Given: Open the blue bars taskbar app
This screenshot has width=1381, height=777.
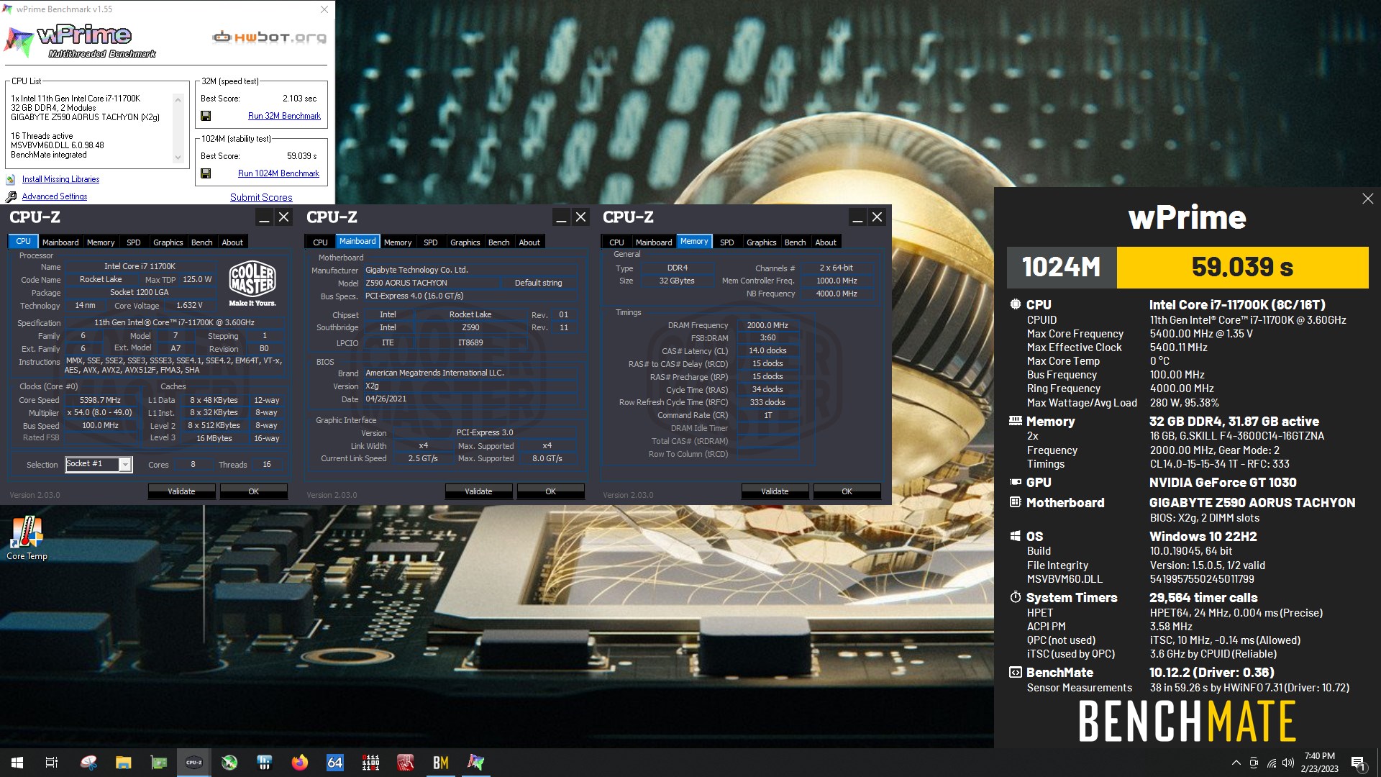Looking at the screenshot, I should click(x=265, y=763).
